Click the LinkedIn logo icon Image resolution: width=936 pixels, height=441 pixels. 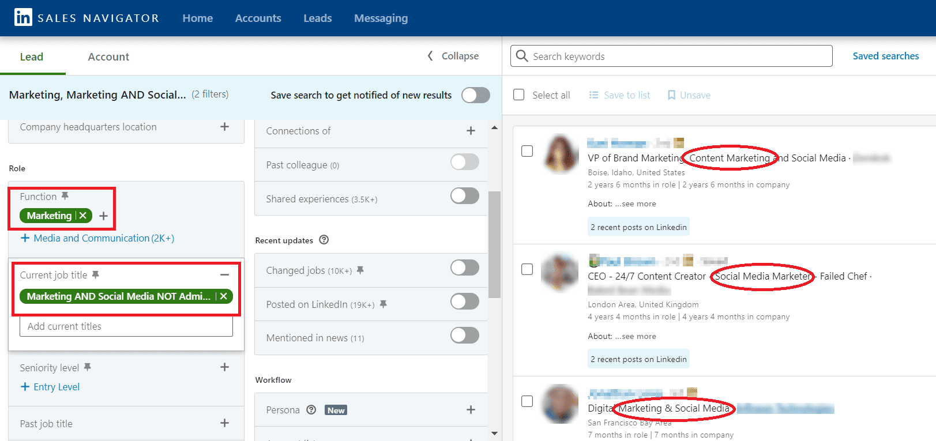23,17
